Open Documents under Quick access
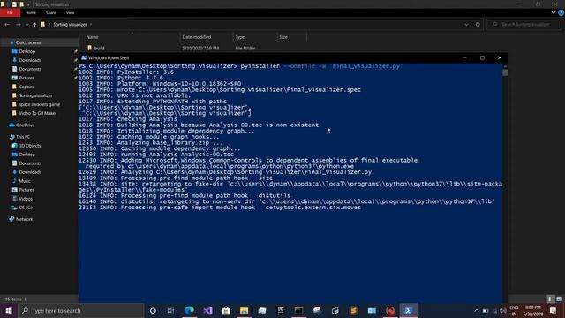This screenshot has width=565, height=318. click(x=30, y=69)
